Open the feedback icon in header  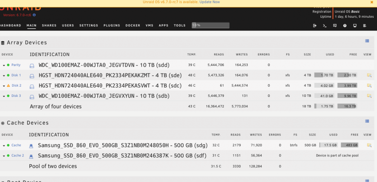tap(335, 26)
